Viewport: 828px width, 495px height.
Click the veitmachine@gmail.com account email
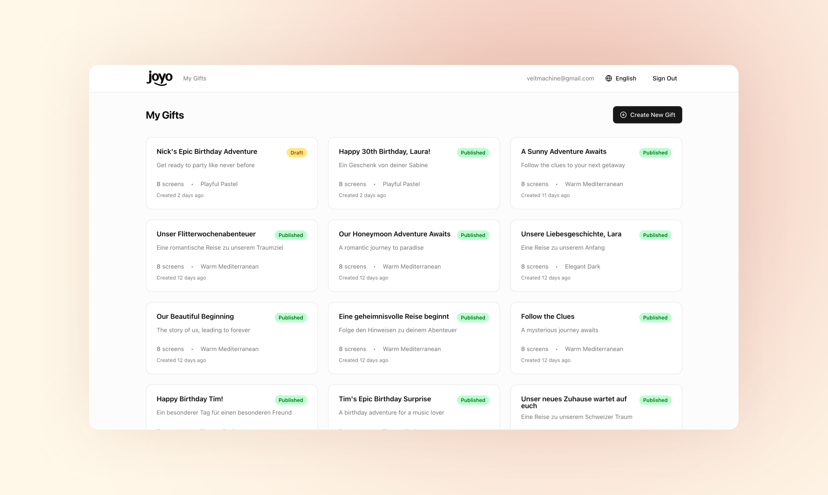560,78
